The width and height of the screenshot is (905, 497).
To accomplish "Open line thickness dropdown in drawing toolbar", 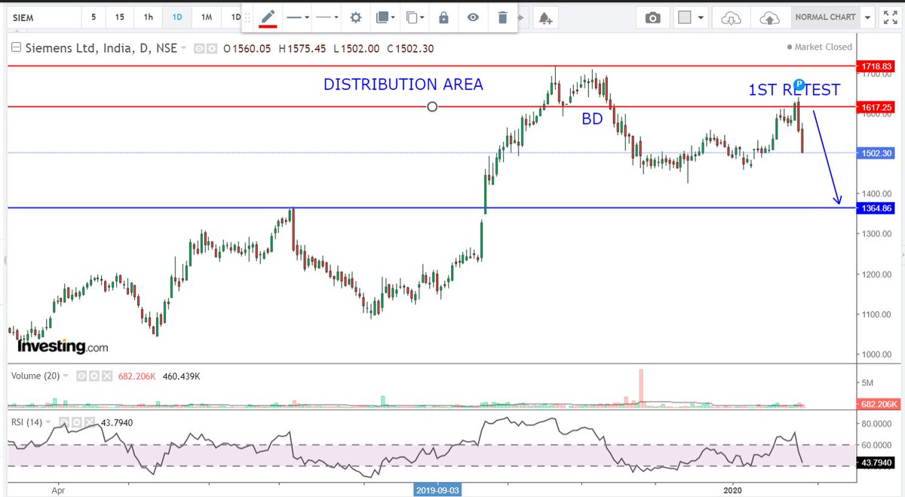I will click(x=327, y=17).
